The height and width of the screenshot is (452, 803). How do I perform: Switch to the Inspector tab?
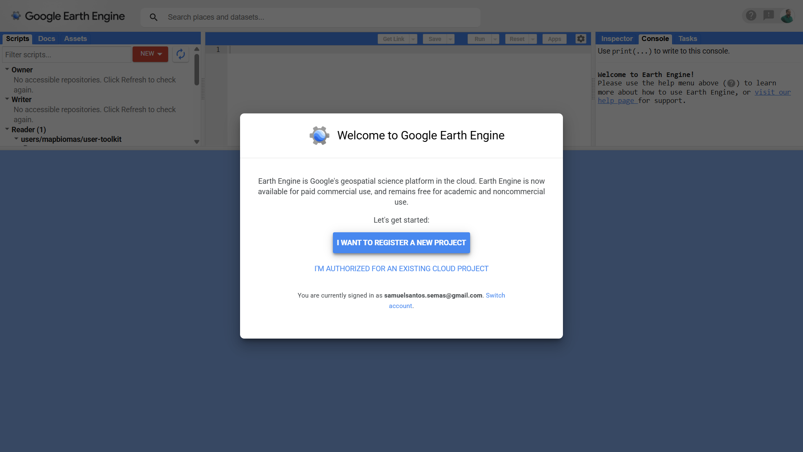pos(616,39)
